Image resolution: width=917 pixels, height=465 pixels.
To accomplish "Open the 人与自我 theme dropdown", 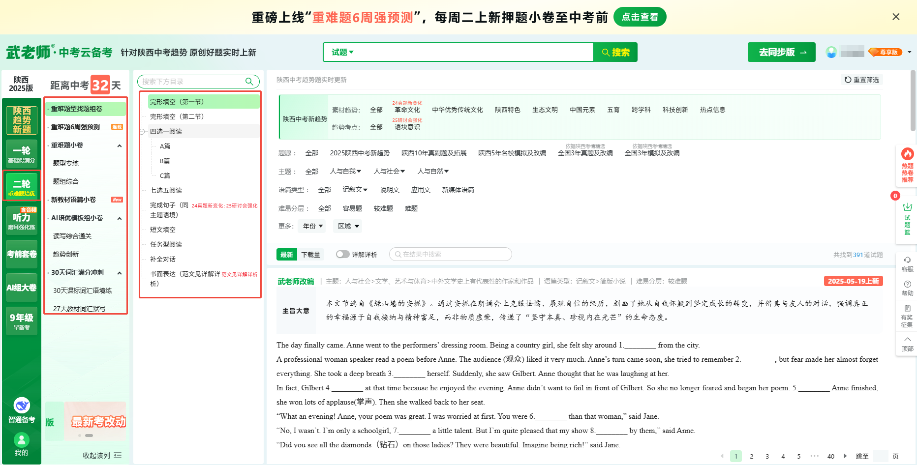I will 345,171.
